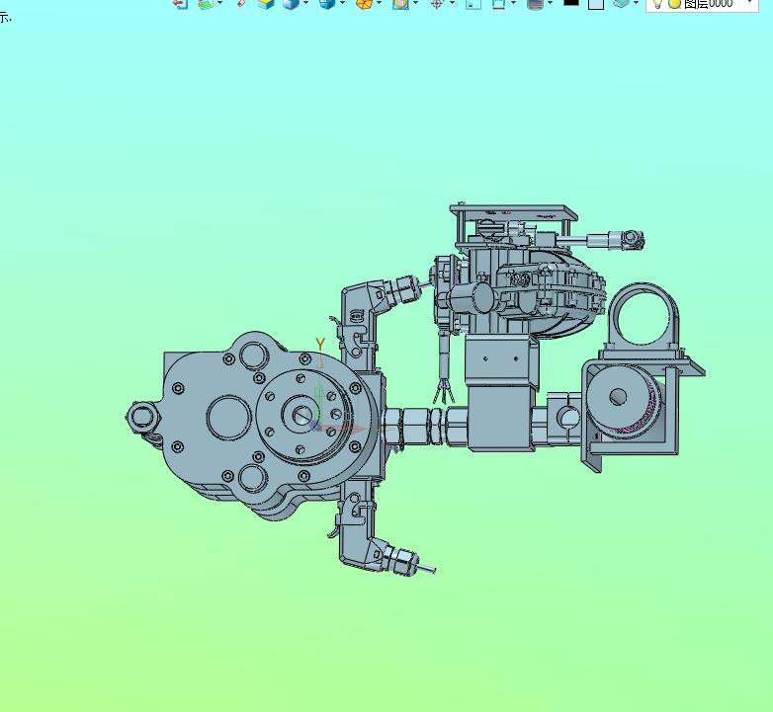Toggle the lightbulb layer visibility icon
Viewport: 773px width, 712px height.
tap(656, 3)
